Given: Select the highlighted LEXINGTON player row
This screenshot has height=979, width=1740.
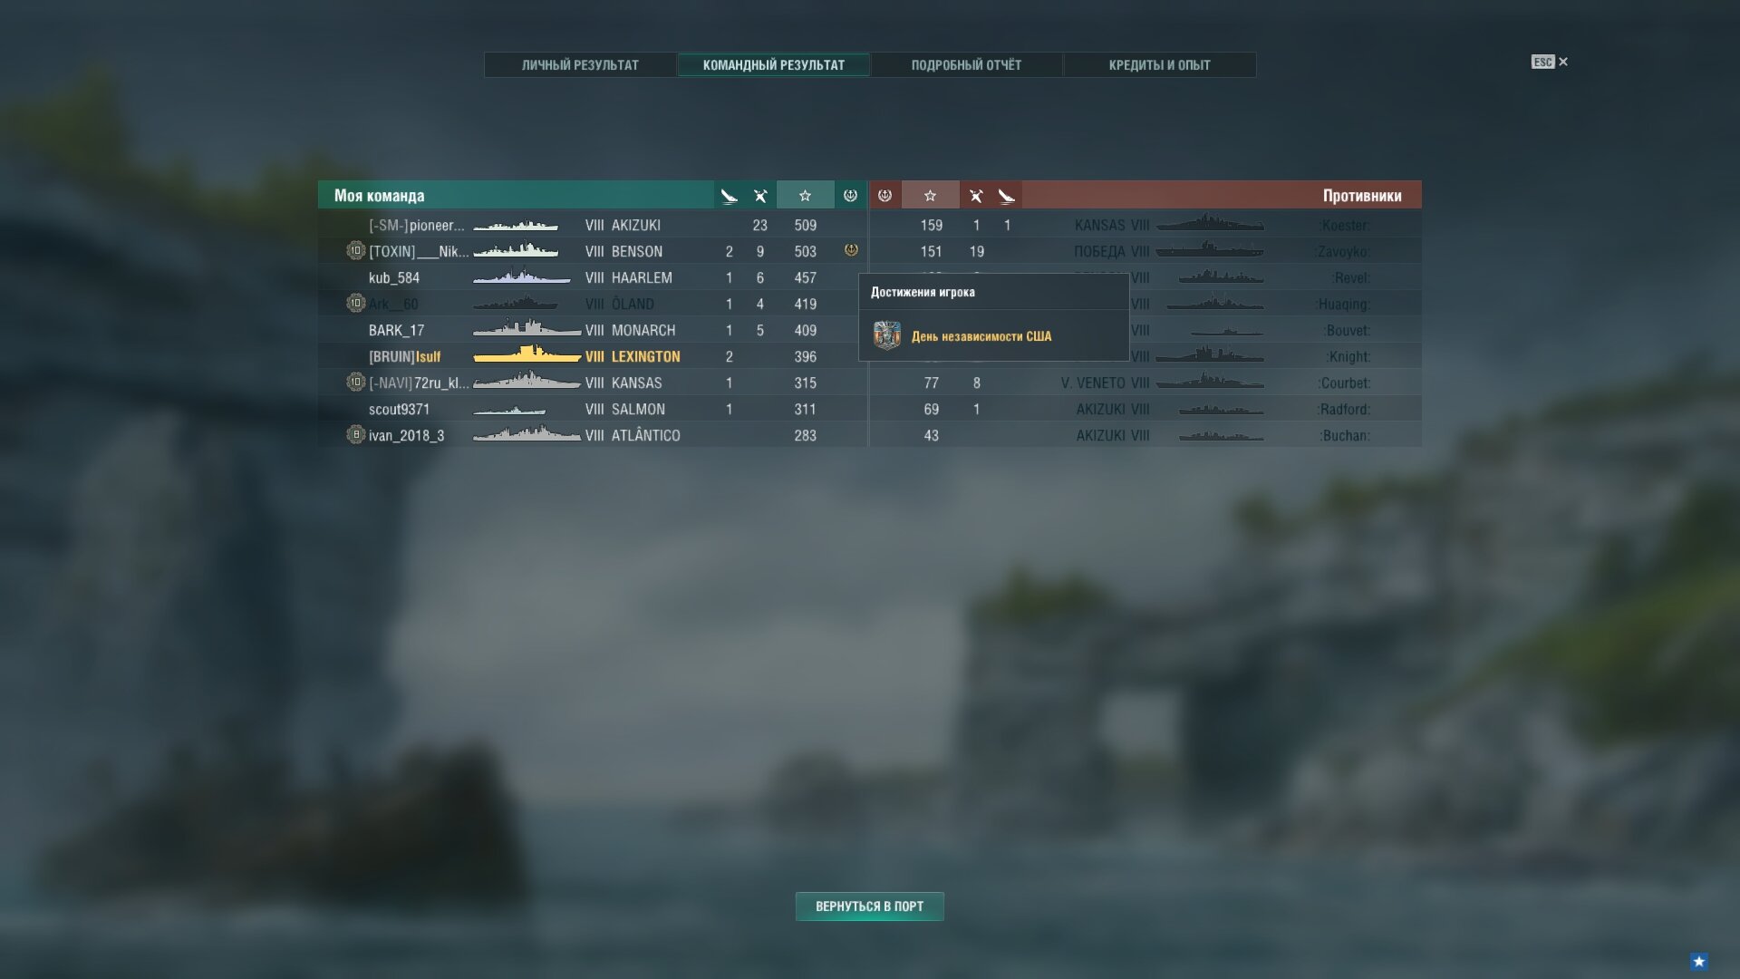Looking at the screenshot, I should (593, 356).
